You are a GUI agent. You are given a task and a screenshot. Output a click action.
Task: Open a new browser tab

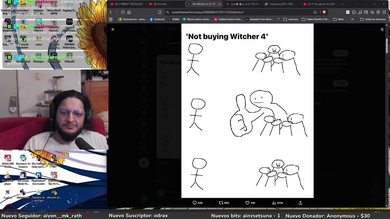click(342, 4)
